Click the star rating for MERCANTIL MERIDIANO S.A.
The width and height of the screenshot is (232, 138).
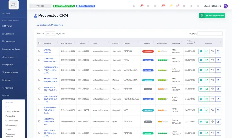click(163, 122)
